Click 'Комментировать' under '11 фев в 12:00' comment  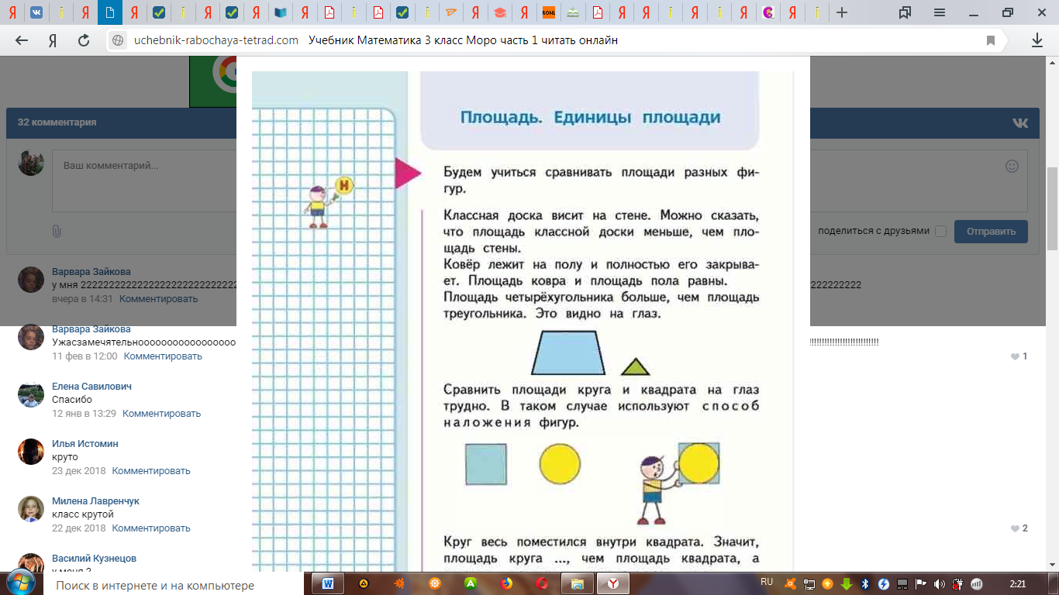pyautogui.click(x=163, y=356)
